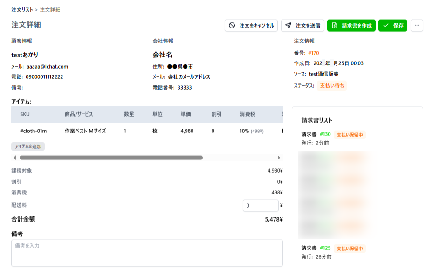Create an invoice with 請求書を作成
The width and height of the screenshot is (426, 270).
351,26
